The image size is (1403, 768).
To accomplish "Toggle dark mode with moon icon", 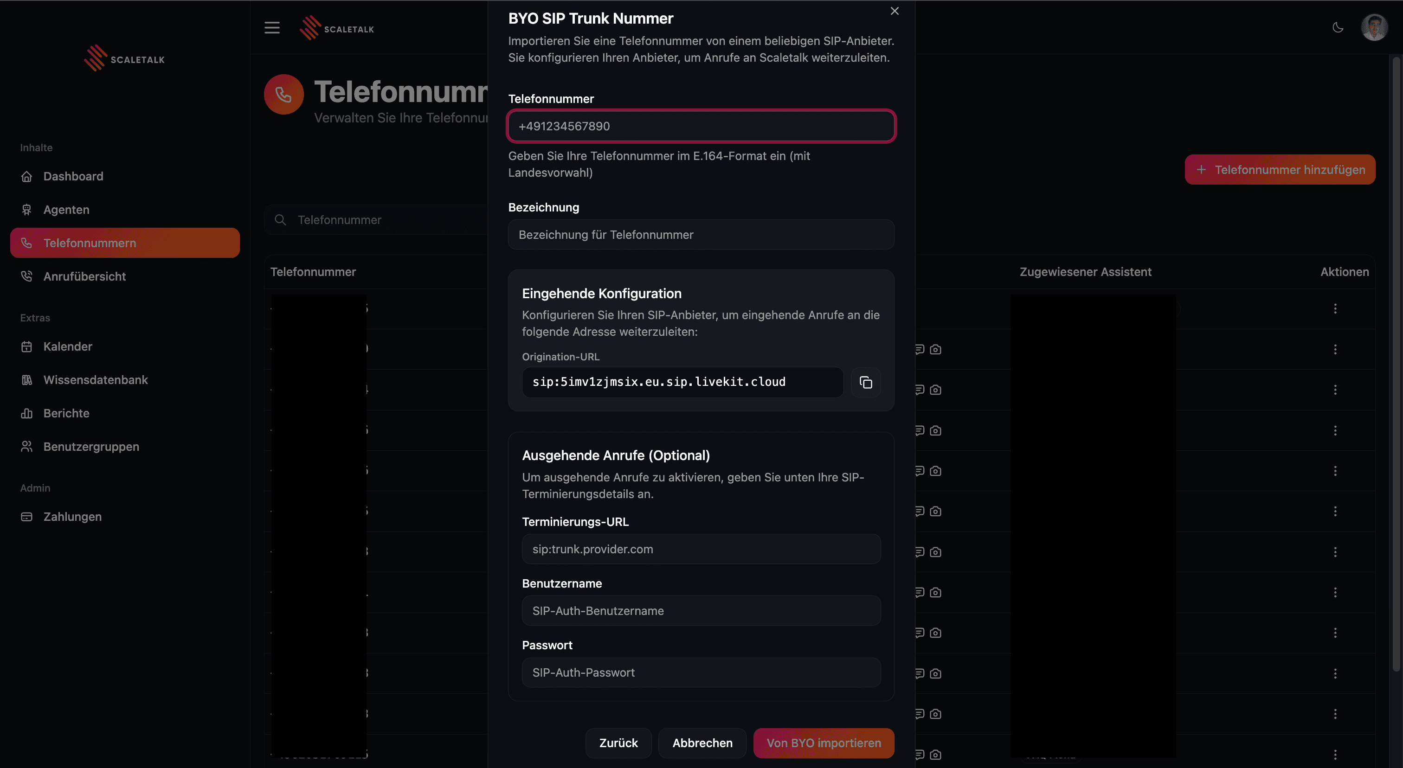I will [x=1338, y=28].
